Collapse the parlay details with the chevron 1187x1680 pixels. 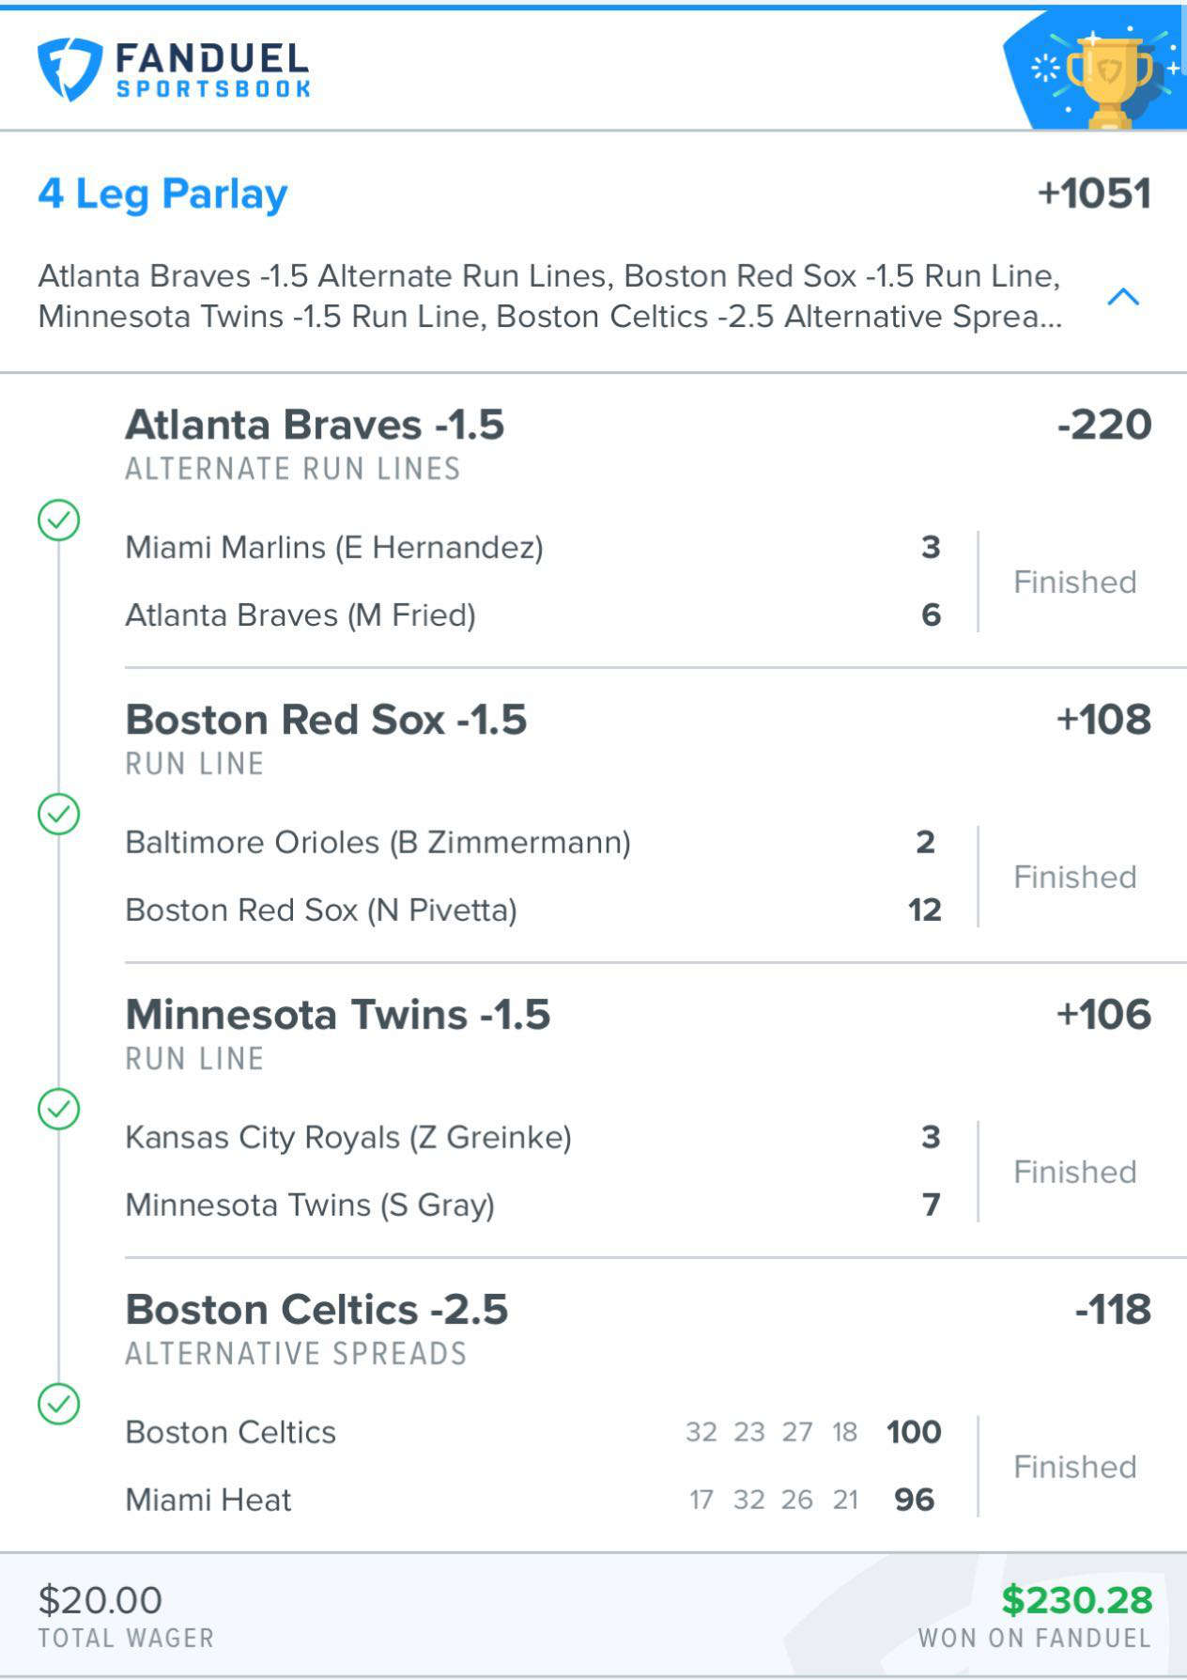(x=1123, y=297)
